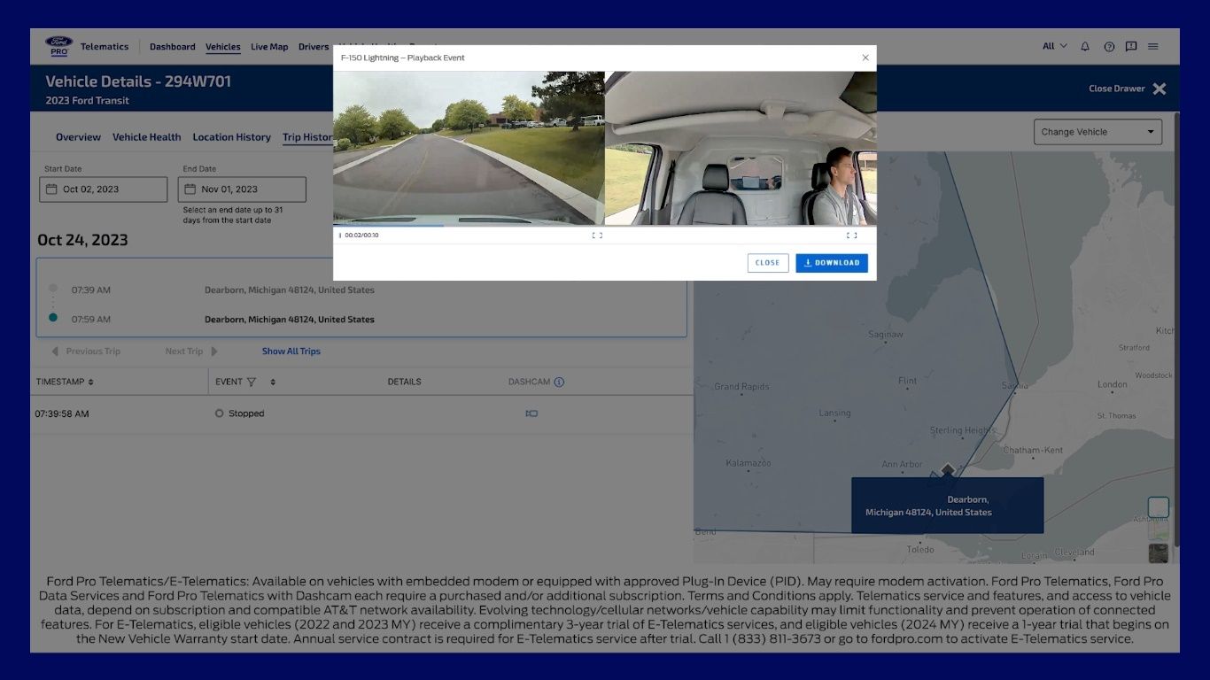Screen dimensions: 1210x680
Task: Go to the Drivers menu
Action: tap(314, 47)
